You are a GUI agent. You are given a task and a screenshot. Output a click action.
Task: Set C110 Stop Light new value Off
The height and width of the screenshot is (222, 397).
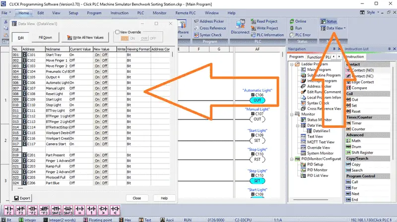(105, 105)
